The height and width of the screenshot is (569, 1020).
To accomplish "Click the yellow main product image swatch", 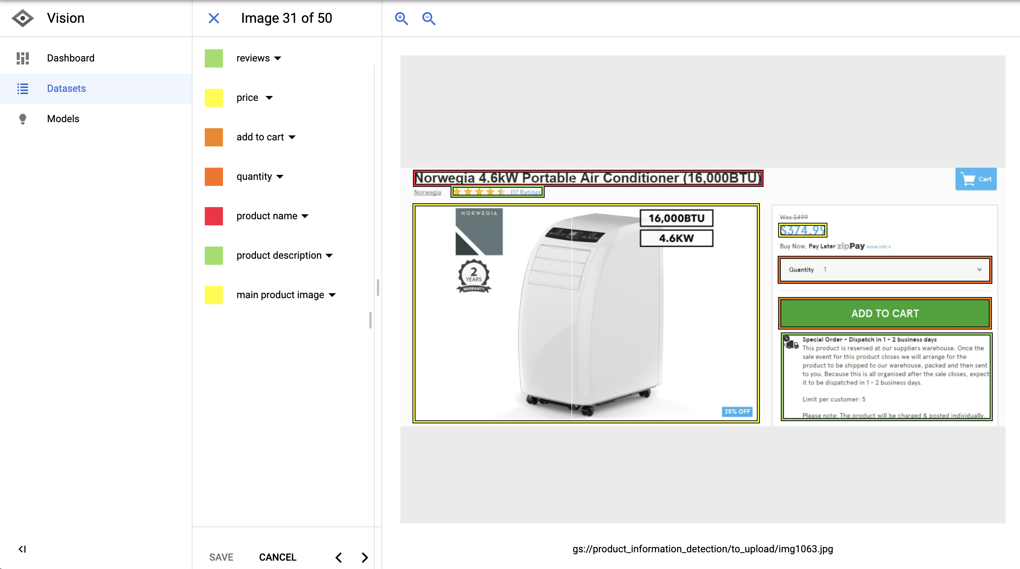I will (214, 295).
